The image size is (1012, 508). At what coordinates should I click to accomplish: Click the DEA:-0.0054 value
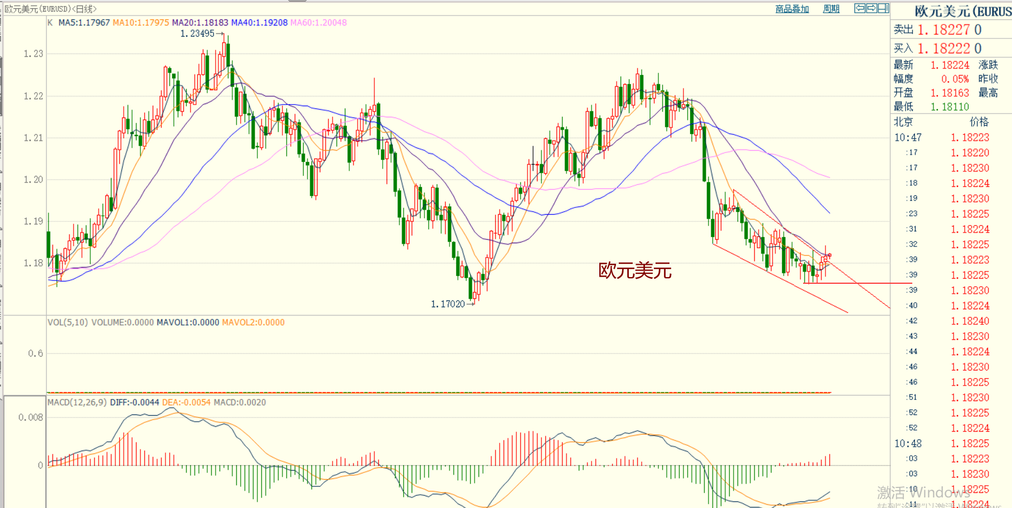pyautogui.click(x=187, y=402)
